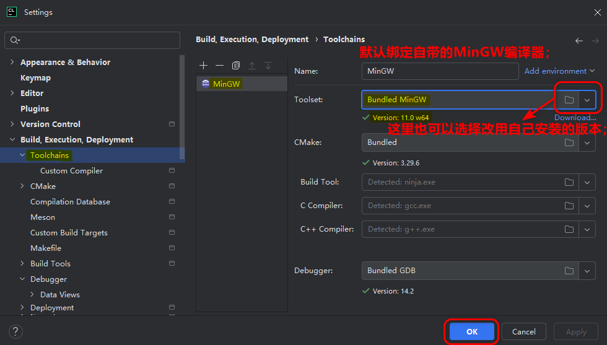Expand the Appearance & Behavior section
607x345 pixels.
tap(12, 63)
